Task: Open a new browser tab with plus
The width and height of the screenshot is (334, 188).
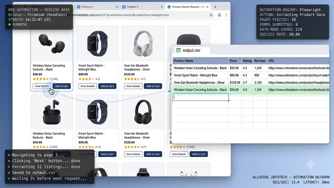Action: click(x=215, y=7)
